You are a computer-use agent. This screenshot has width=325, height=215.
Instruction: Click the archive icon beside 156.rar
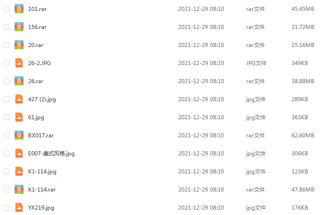[x=19, y=27]
